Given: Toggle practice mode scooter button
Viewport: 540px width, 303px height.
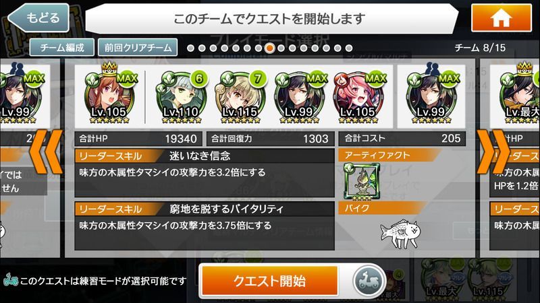Looking at the screenshot, I should click(x=369, y=281).
